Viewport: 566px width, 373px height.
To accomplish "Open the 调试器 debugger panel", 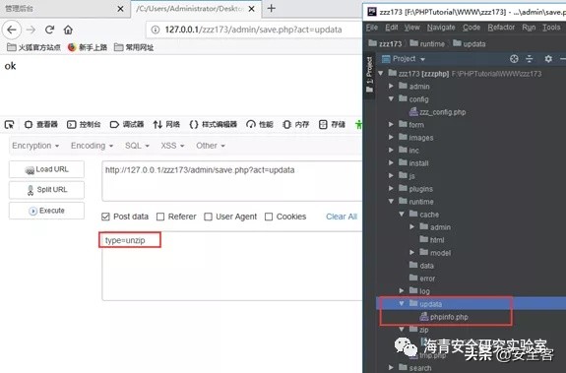I will point(127,125).
